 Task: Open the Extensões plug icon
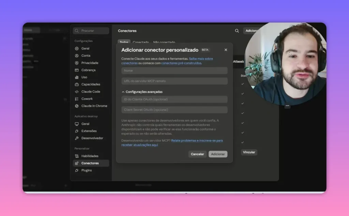[77, 131]
